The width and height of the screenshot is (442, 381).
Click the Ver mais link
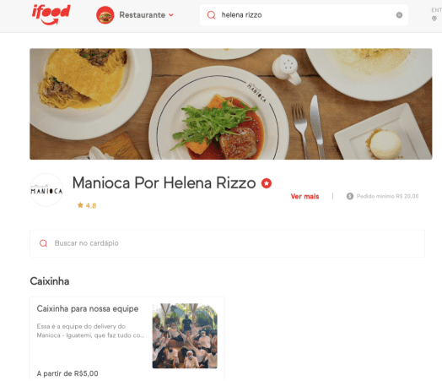(305, 197)
